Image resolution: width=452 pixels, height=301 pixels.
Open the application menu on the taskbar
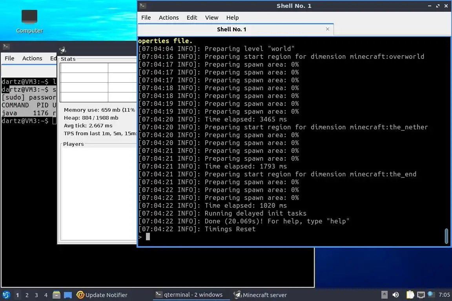tap(6, 295)
